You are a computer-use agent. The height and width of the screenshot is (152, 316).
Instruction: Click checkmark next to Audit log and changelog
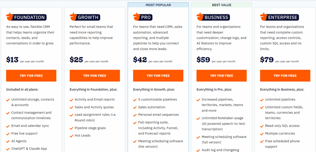198,150
